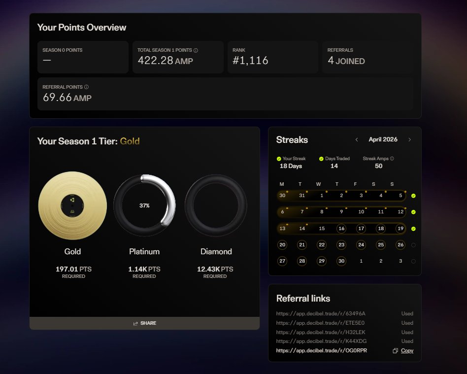Click the 4 JOINED referrals value

pyautogui.click(x=346, y=61)
